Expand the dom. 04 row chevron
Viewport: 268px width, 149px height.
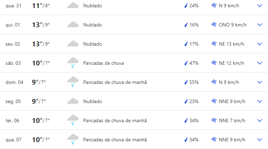pos(260,82)
